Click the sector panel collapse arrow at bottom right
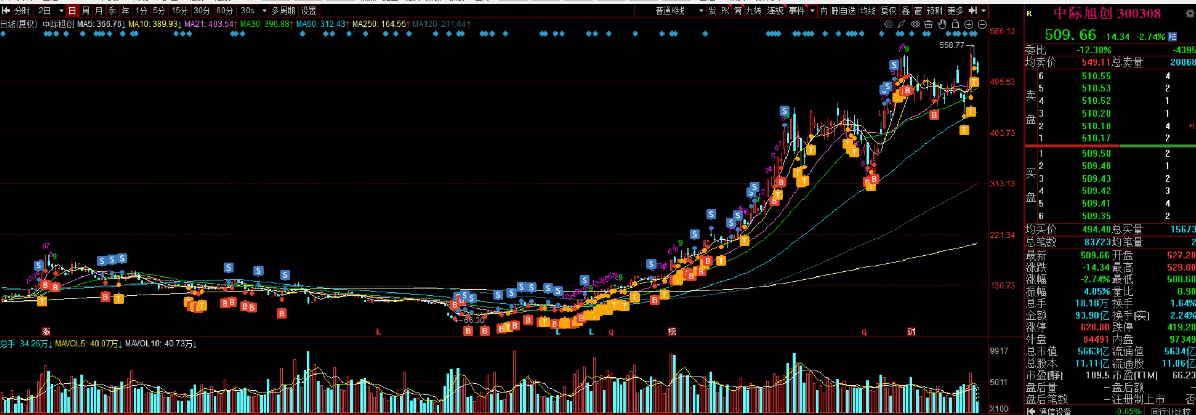 (x=1030, y=411)
